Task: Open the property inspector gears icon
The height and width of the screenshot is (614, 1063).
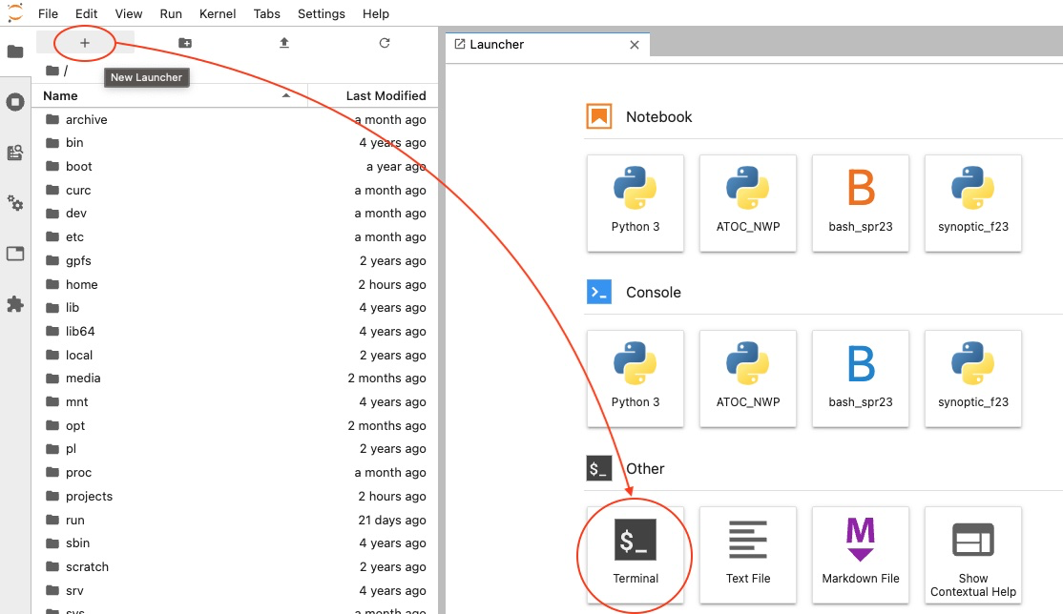Action: pyautogui.click(x=15, y=203)
